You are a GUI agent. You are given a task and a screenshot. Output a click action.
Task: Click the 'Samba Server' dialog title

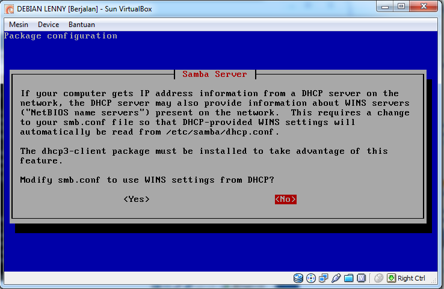[x=215, y=75]
